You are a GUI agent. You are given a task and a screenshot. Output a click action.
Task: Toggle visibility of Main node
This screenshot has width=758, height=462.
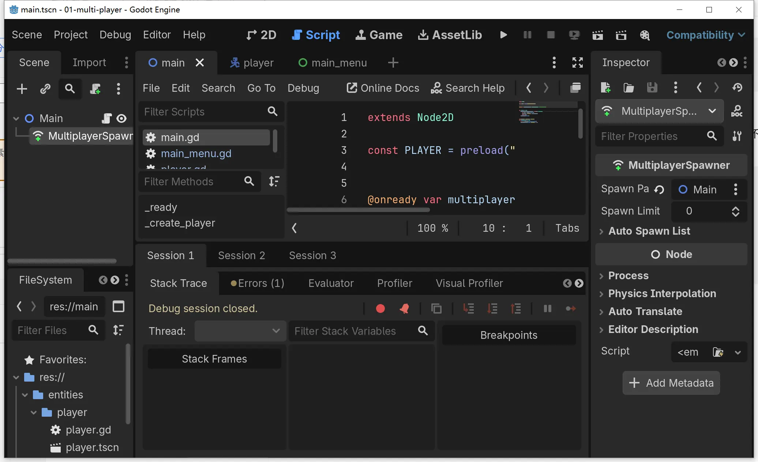pyautogui.click(x=121, y=118)
